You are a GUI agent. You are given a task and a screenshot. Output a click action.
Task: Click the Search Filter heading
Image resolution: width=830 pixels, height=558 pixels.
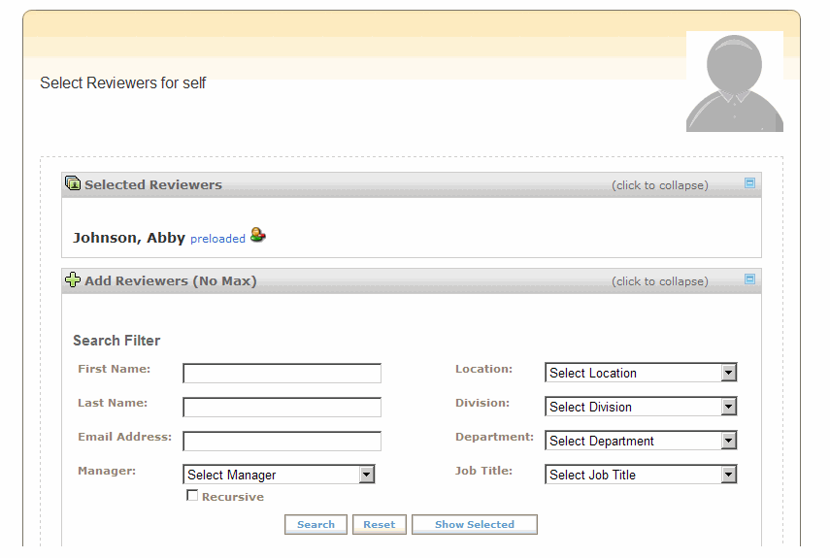point(116,340)
